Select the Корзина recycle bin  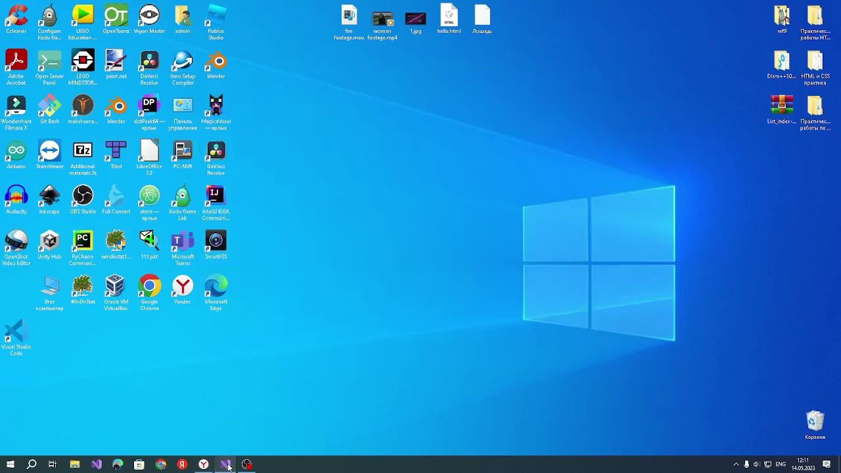(x=815, y=425)
